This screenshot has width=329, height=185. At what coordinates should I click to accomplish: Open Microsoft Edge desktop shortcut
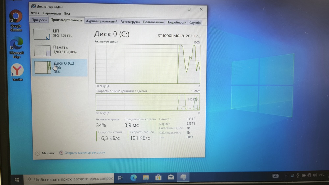pyautogui.click(x=16, y=47)
